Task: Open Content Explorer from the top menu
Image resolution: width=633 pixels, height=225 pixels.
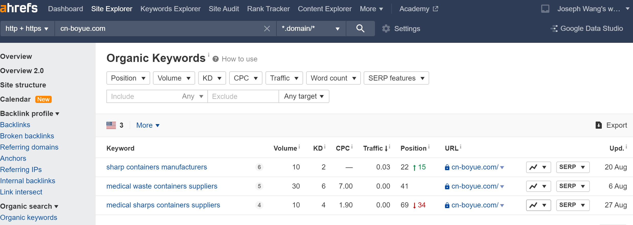Action: [325, 9]
